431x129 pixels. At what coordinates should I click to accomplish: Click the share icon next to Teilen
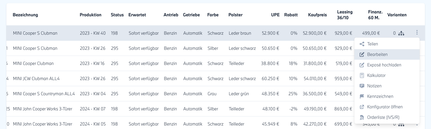pyautogui.click(x=362, y=44)
